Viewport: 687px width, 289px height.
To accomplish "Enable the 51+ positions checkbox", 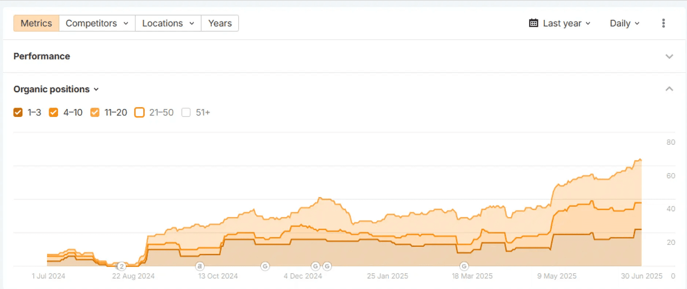I will coord(186,113).
